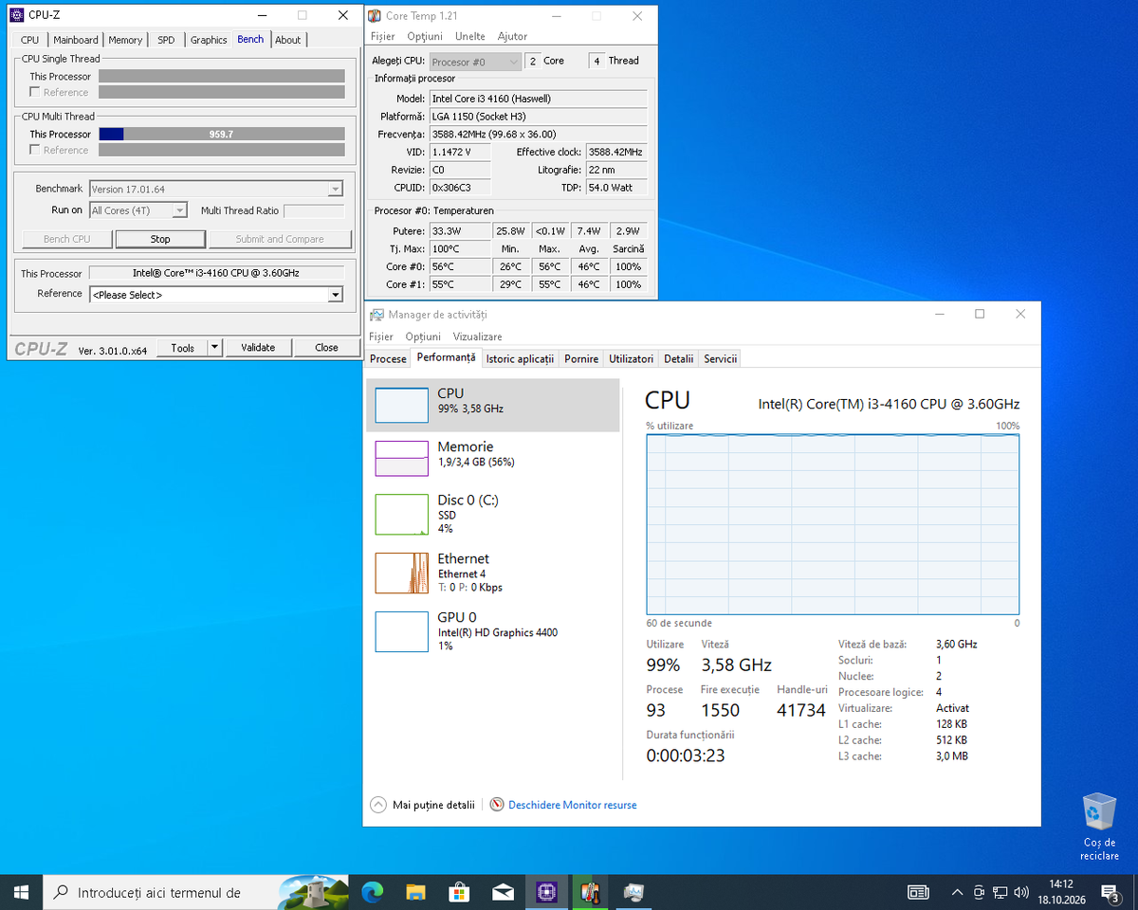Toggle Single Thread Reference checkbox
1138x910 pixels.
coord(35,92)
